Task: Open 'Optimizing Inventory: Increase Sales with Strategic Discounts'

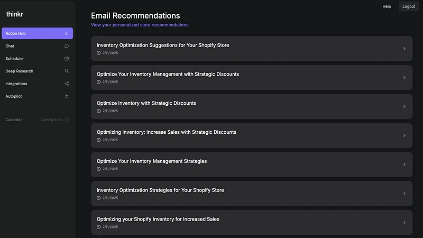Action: tap(252, 135)
